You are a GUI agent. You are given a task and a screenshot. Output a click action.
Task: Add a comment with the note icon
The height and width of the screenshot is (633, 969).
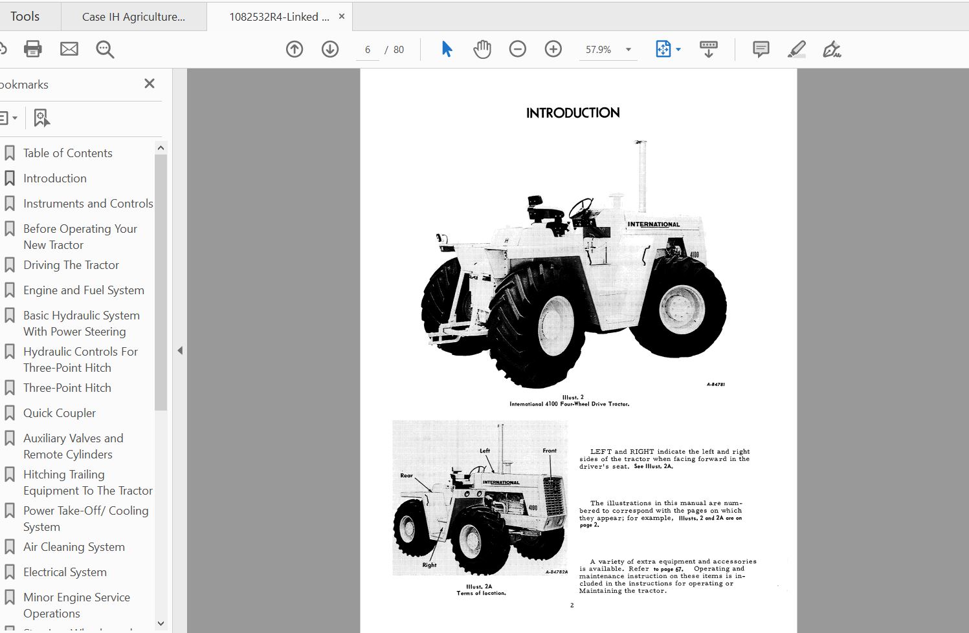(761, 49)
